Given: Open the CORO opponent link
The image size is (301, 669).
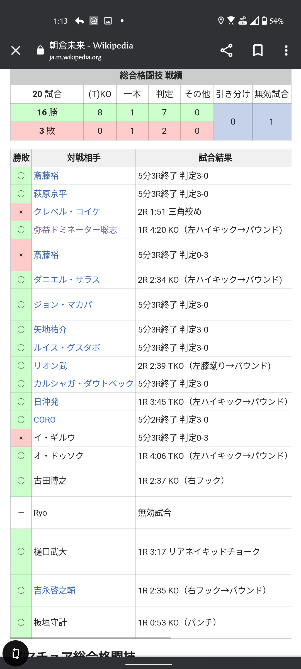Looking at the screenshot, I should click(45, 420).
